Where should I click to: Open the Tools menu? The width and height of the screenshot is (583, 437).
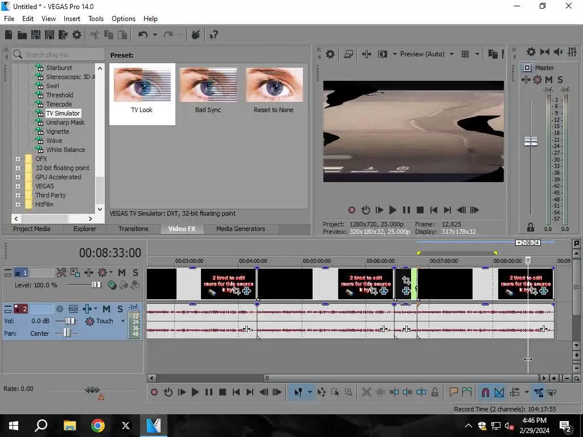[96, 19]
